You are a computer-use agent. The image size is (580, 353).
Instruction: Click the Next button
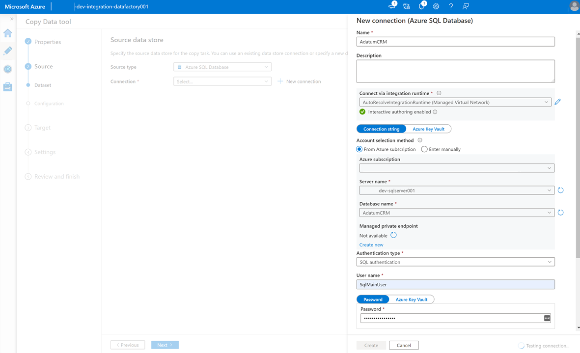tap(165, 345)
